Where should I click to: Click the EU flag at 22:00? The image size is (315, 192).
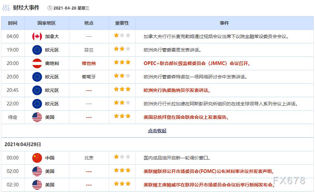click(37, 104)
